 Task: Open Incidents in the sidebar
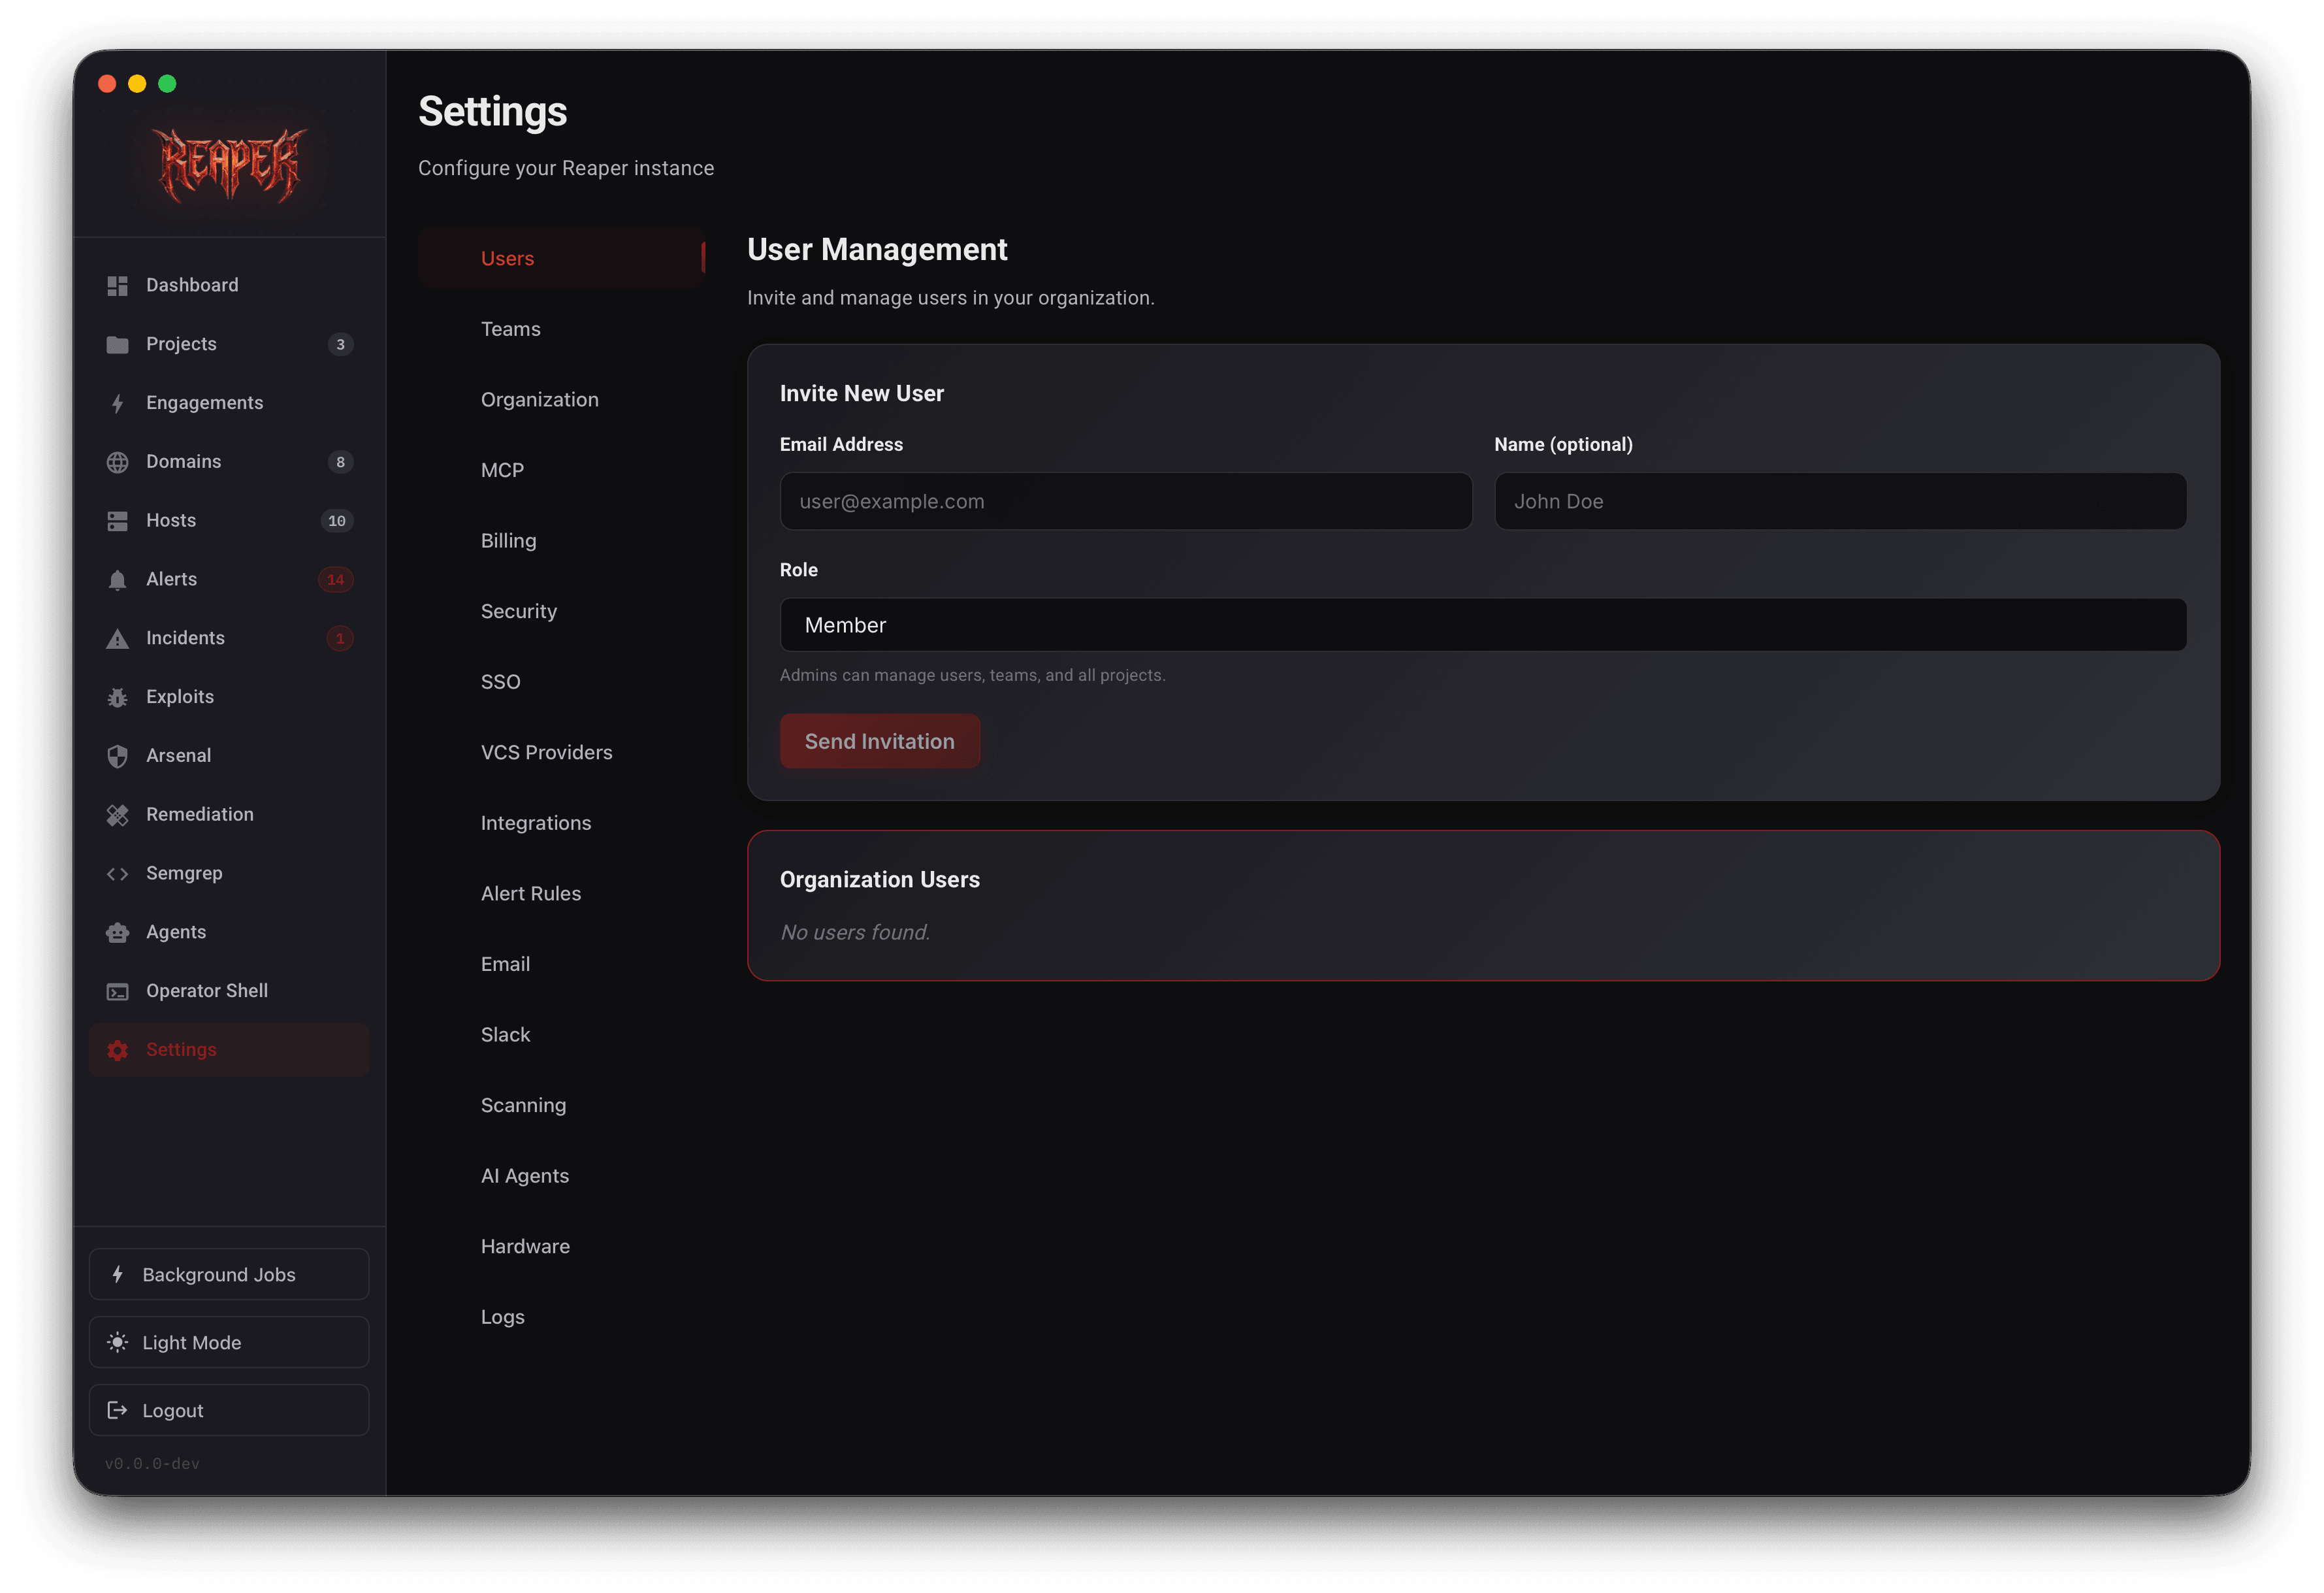click(x=229, y=638)
